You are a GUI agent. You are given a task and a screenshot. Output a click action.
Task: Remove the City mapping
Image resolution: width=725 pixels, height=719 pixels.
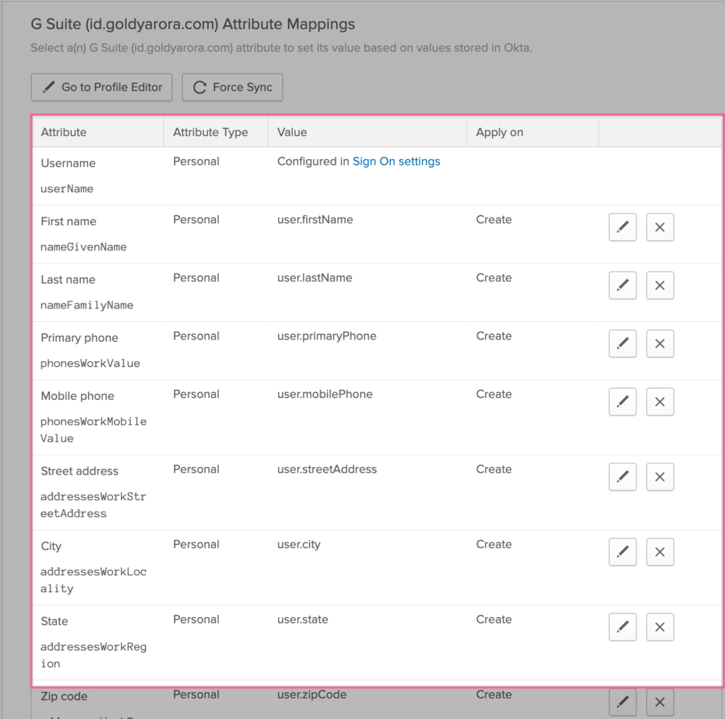(660, 552)
